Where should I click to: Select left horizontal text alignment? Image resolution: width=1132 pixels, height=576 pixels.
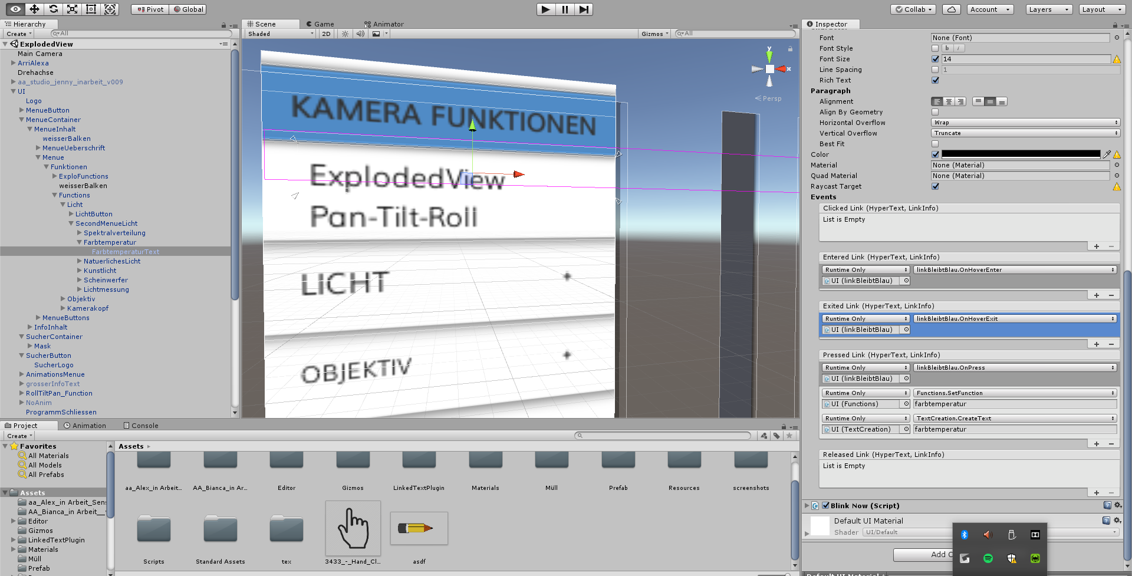[x=937, y=101]
